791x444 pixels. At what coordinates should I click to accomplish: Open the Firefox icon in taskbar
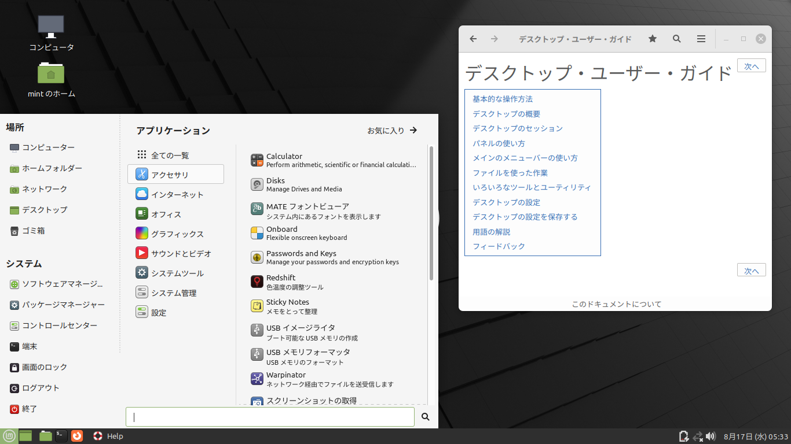[77, 436]
